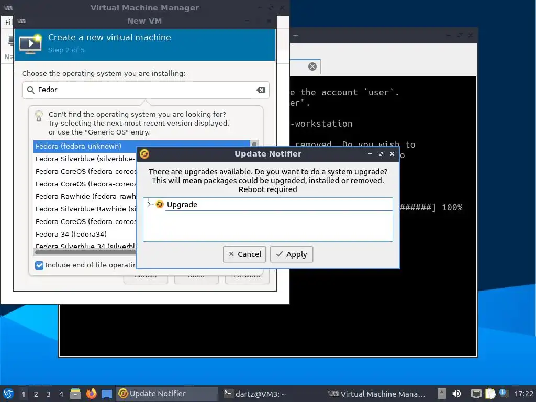Viewport: 536px width, 402px height.
Task: Open network status tray icon
Action: pos(476,394)
